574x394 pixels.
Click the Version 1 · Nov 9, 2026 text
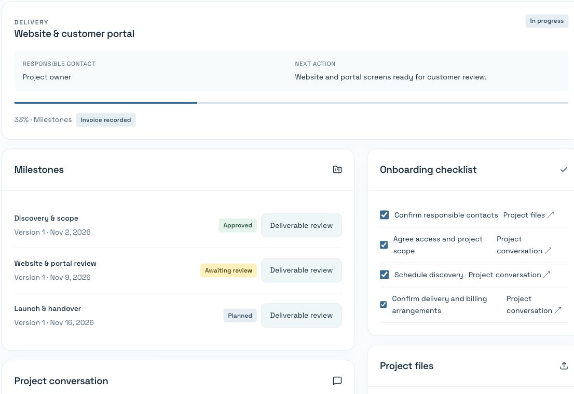[x=52, y=277]
